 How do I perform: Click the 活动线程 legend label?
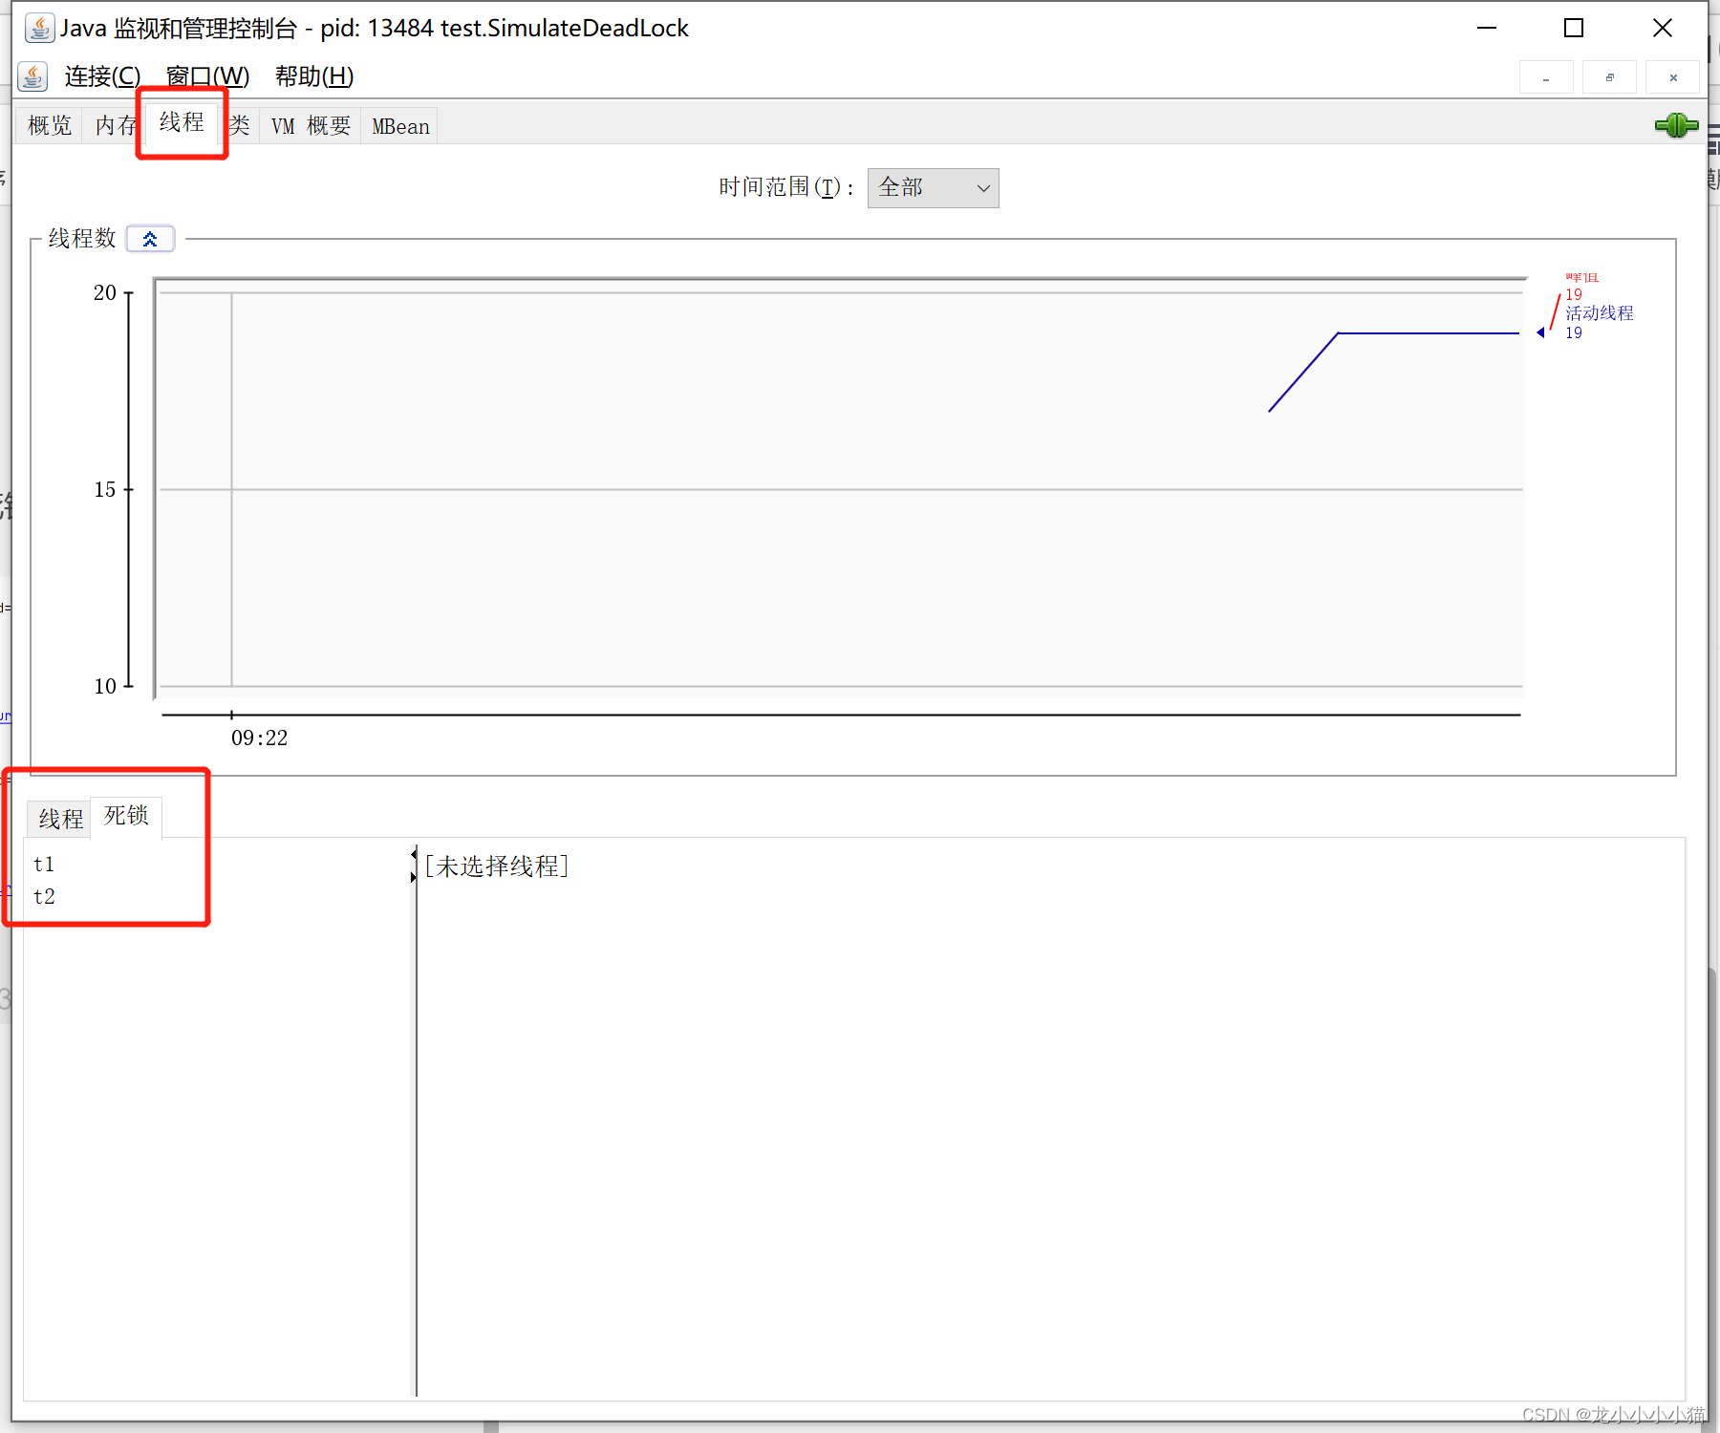pyautogui.click(x=1600, y=313)
